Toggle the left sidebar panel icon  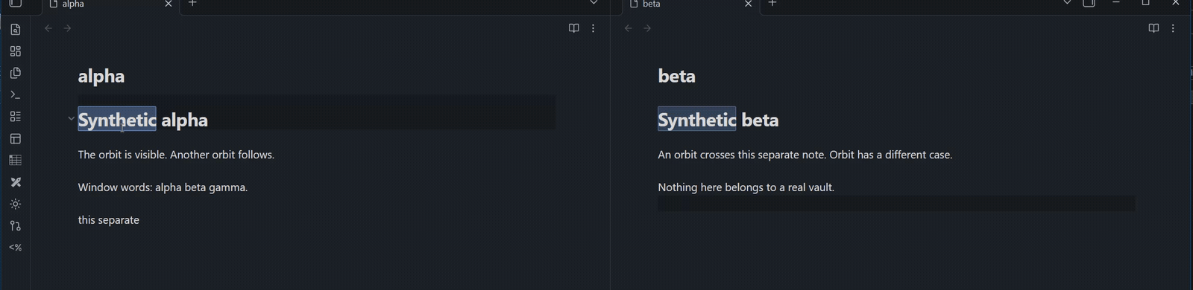(15, 3)
